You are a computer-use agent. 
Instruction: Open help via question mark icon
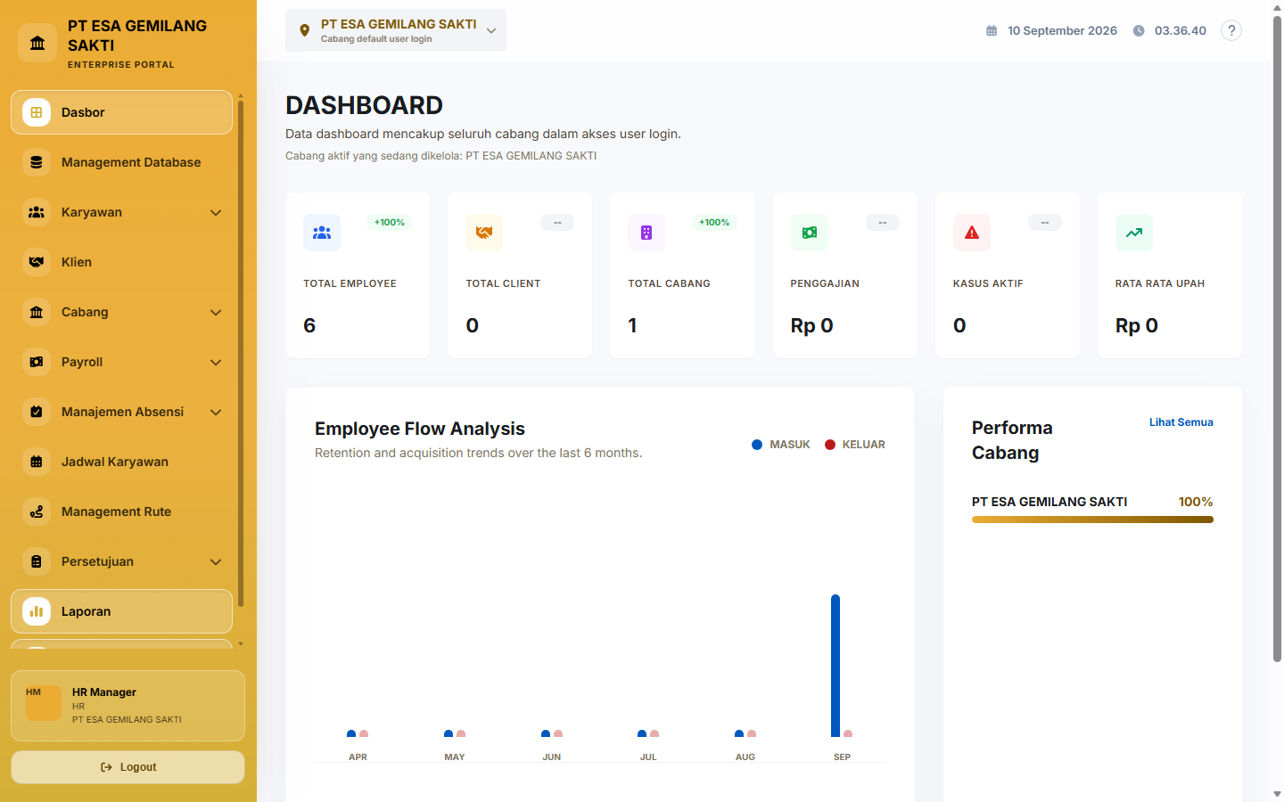coord(1231,30)
